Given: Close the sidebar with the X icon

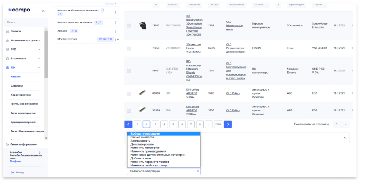Looking at the screenshot, I should pyautogui.click(x=43, y=11).
